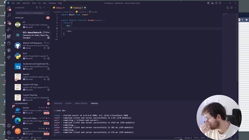Screen dimensions: 249x140
Task: Refresh the extensions list
Action: pyautogui.click(x=40, y=8)
